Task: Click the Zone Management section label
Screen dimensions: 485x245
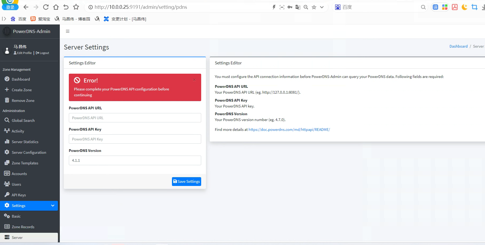Action: 16,69
